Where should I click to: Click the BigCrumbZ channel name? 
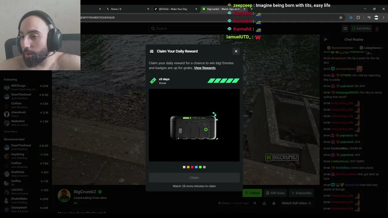85,192
